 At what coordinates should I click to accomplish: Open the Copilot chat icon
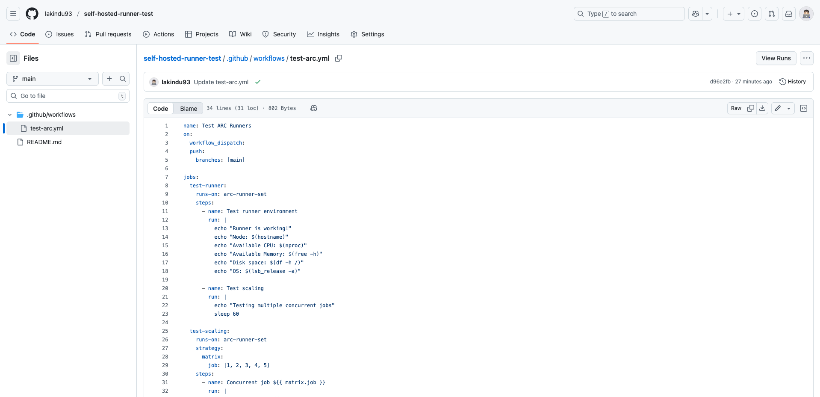point(695,14)
